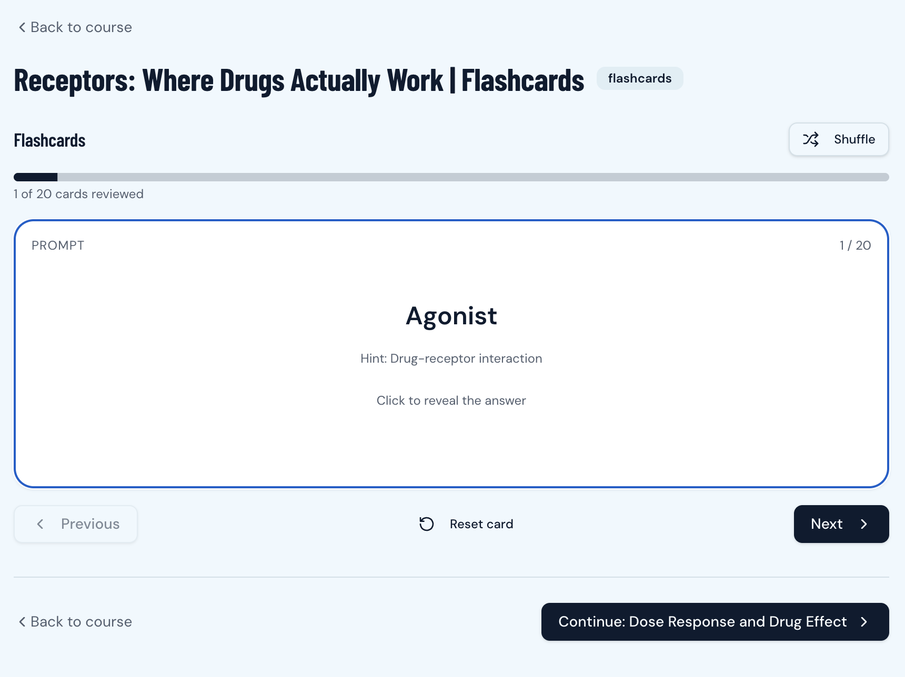Click the 1 of 20 cards reviewed text
Viewport: 905px width, 677px height.
point(78,194)
